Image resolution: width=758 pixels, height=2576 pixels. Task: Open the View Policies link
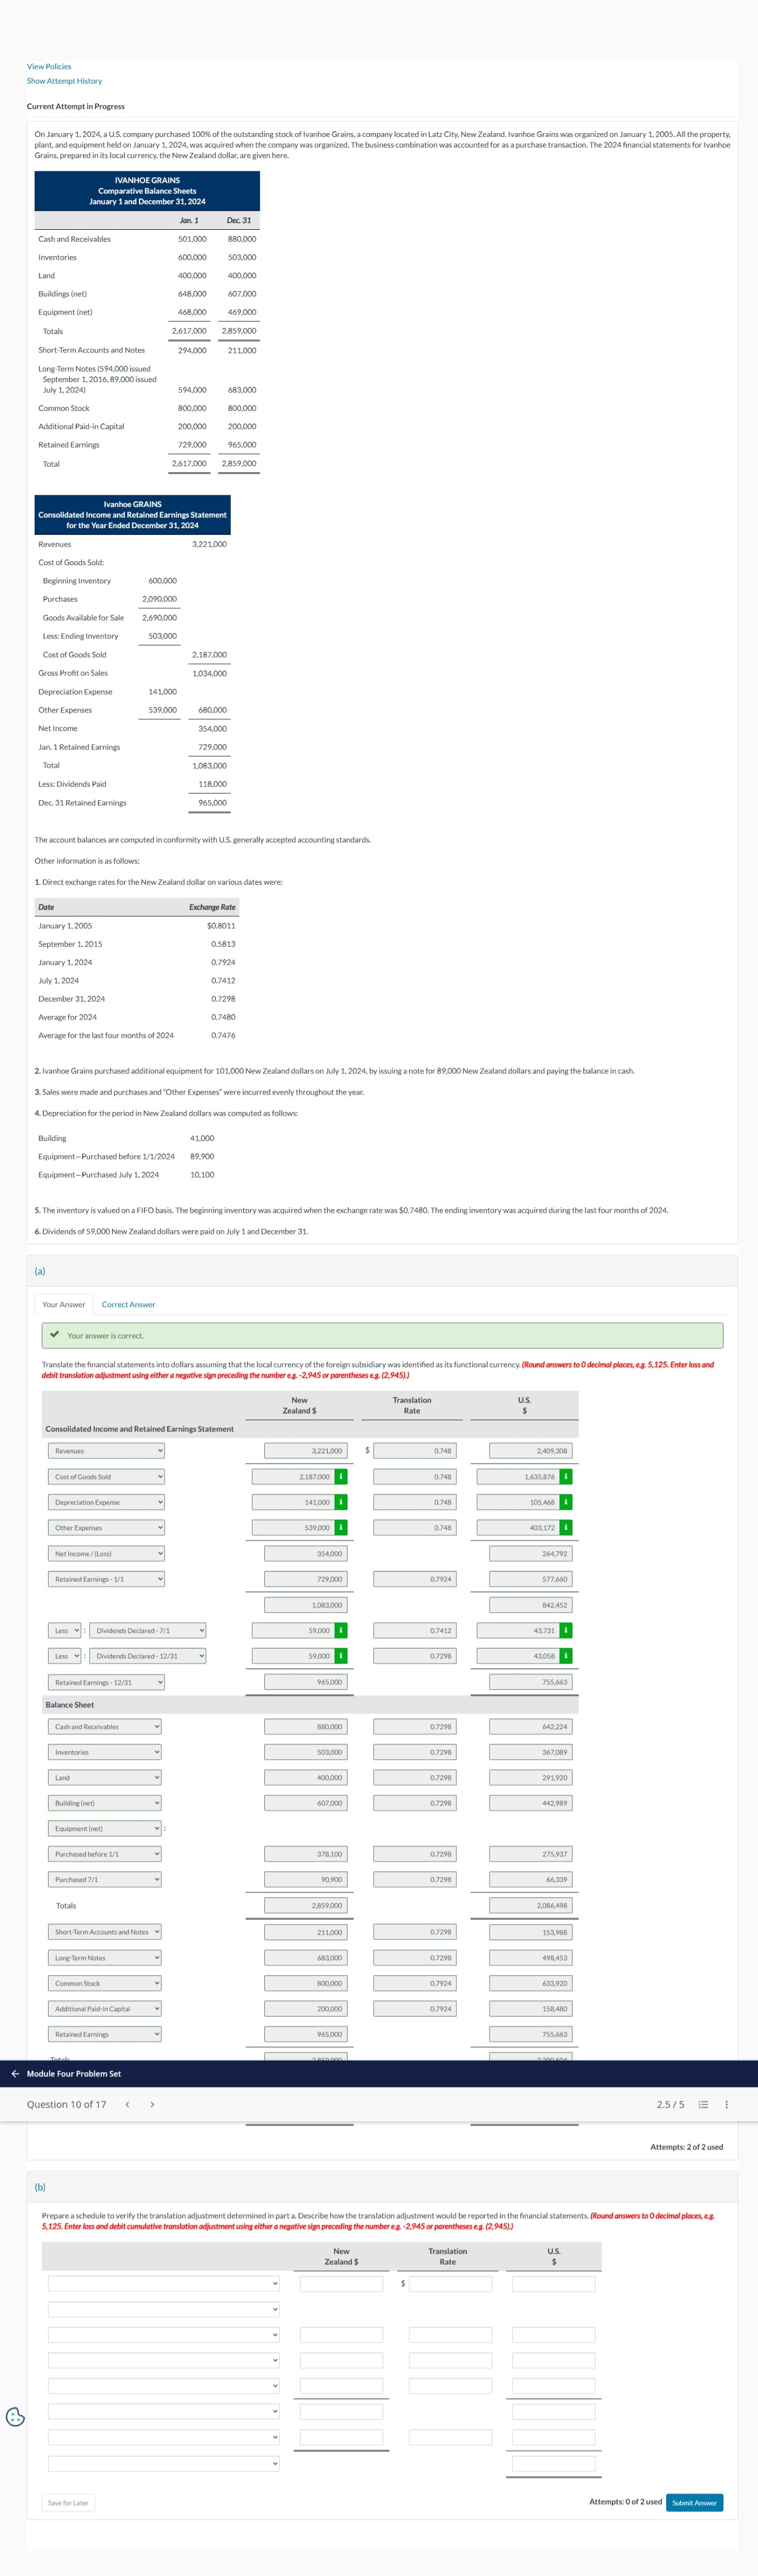(x=49, y=66)
